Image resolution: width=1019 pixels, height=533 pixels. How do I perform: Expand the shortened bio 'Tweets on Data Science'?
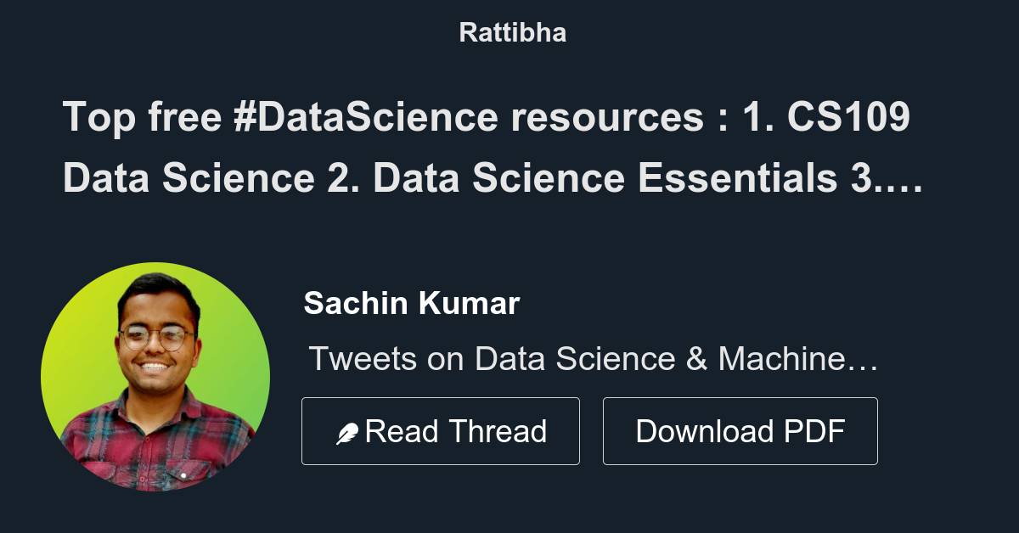tap(594, 358)
